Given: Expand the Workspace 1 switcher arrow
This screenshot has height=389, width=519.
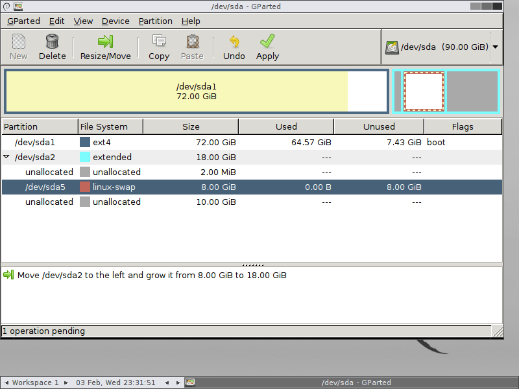Looking at the screenshot, I should pyautogui.click(x=65, y=383).
